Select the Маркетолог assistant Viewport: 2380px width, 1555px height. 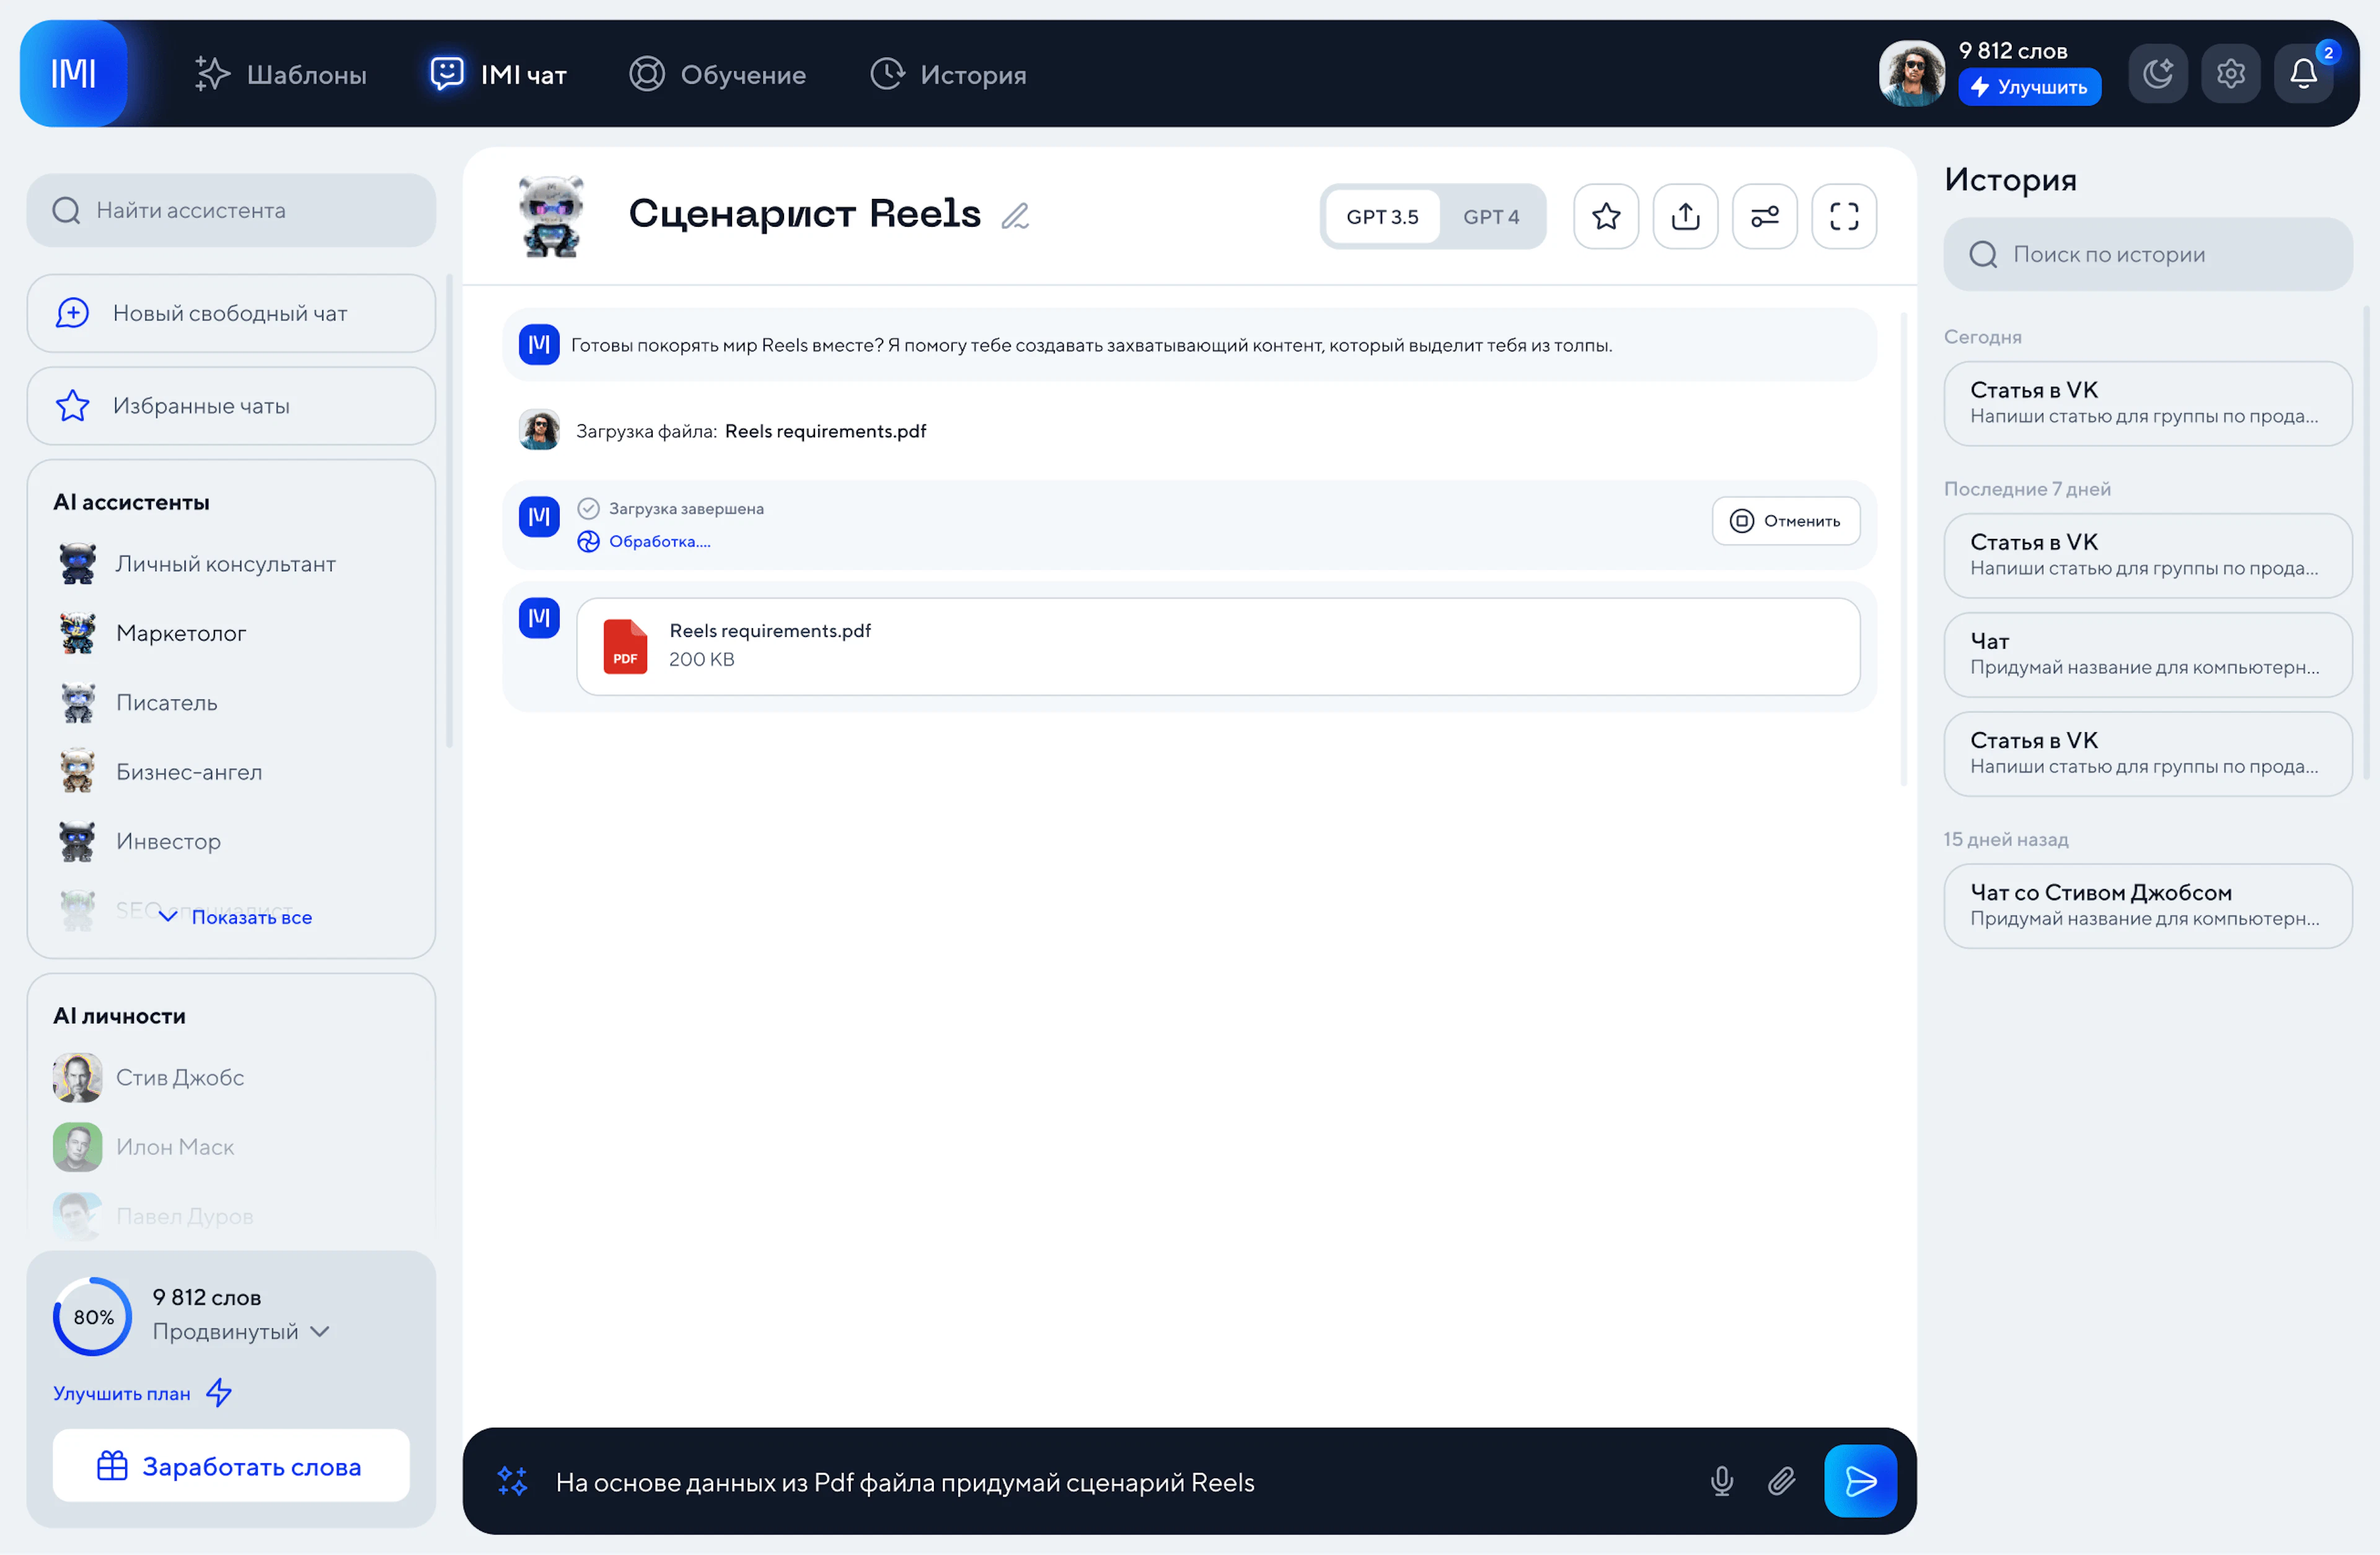pos(152,633)
